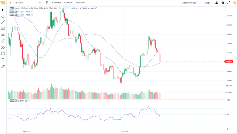237x134 pixels.
Task: Toggle visibility of main price series
Action: pyautogui.click(x=11, y=8)
